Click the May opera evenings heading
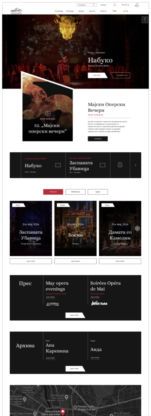 point(57,286)
